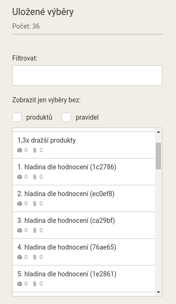This screenshot has width=176, height=304.
Task: Click rules section icon under 1,3x dražší produkty
Action: pos(35,150)
